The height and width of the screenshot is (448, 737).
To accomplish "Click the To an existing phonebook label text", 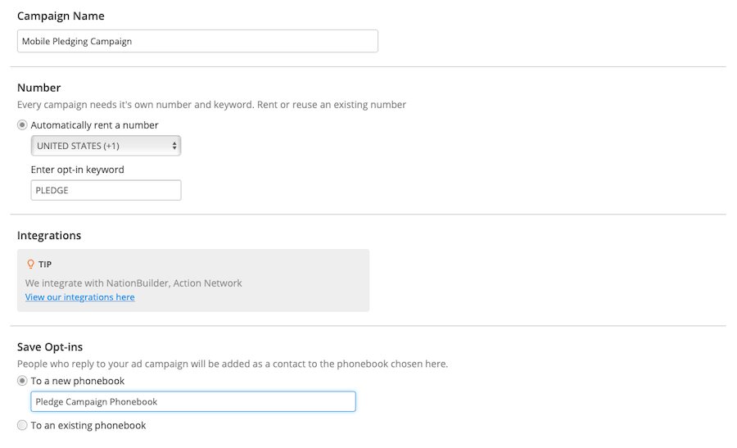I will tap(88, 425).
